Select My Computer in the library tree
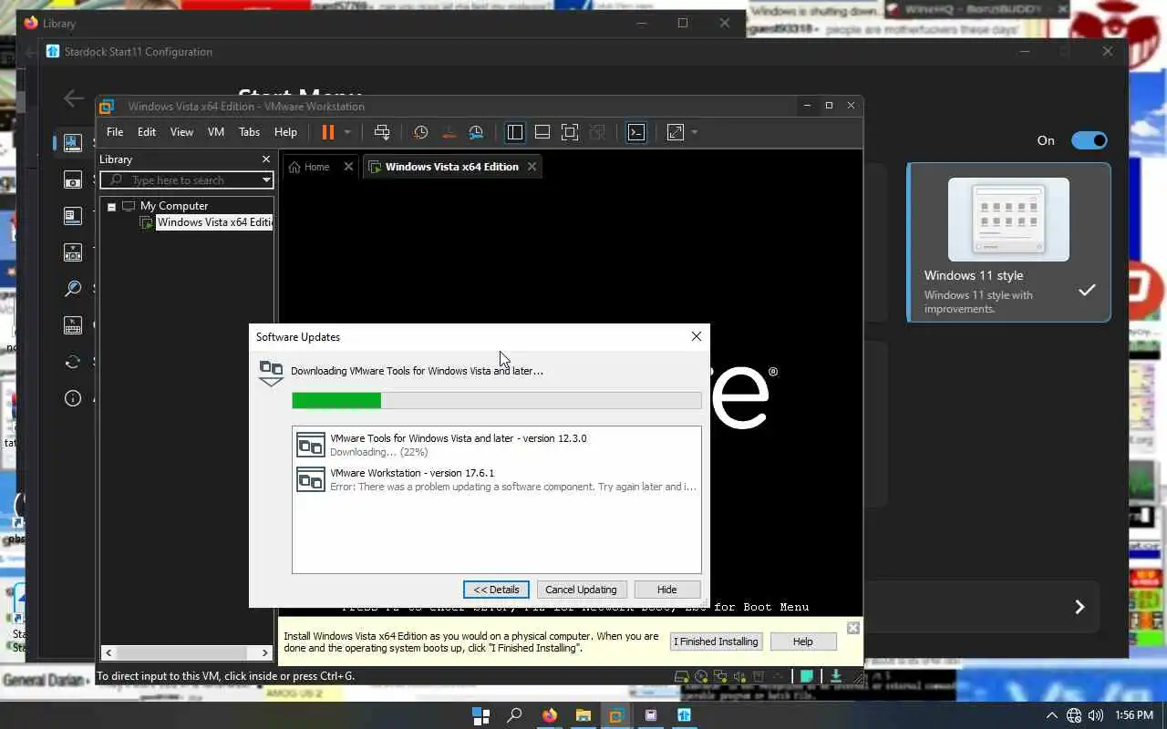This screenshot has height=729, width=1167. [x=173, y=206]
